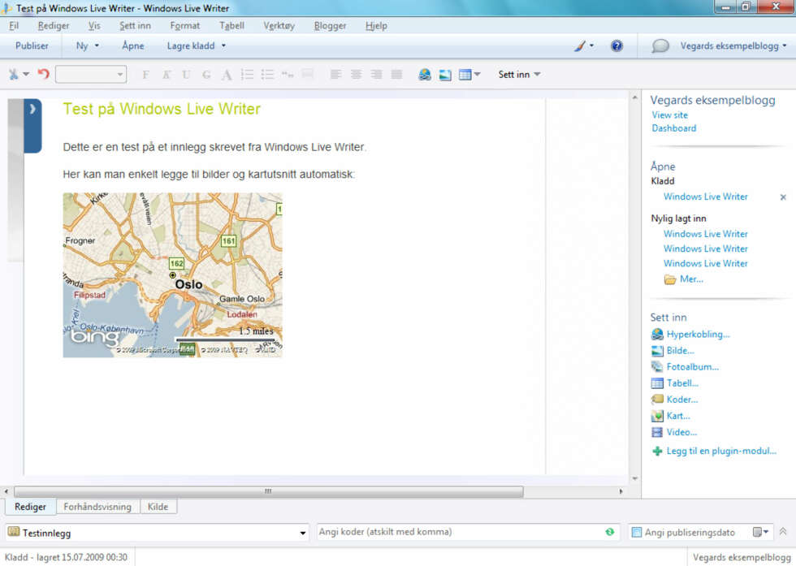
Task: Select the Oslo Bing map image
Action: 172,275
